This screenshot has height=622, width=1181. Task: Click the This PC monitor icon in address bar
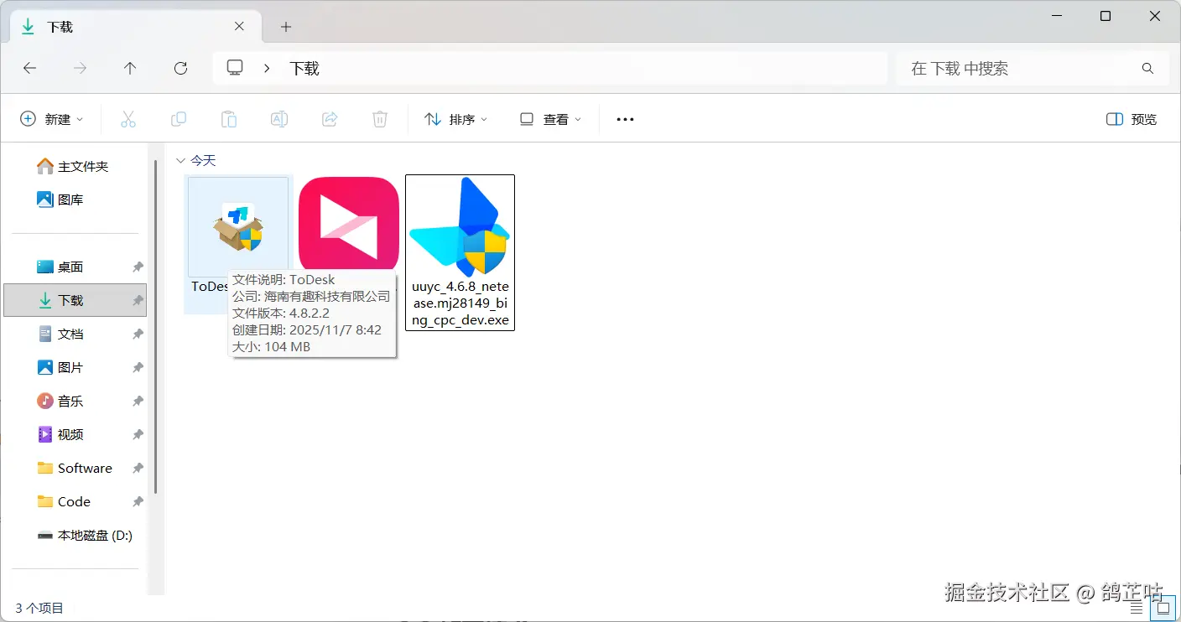[236, 68]
